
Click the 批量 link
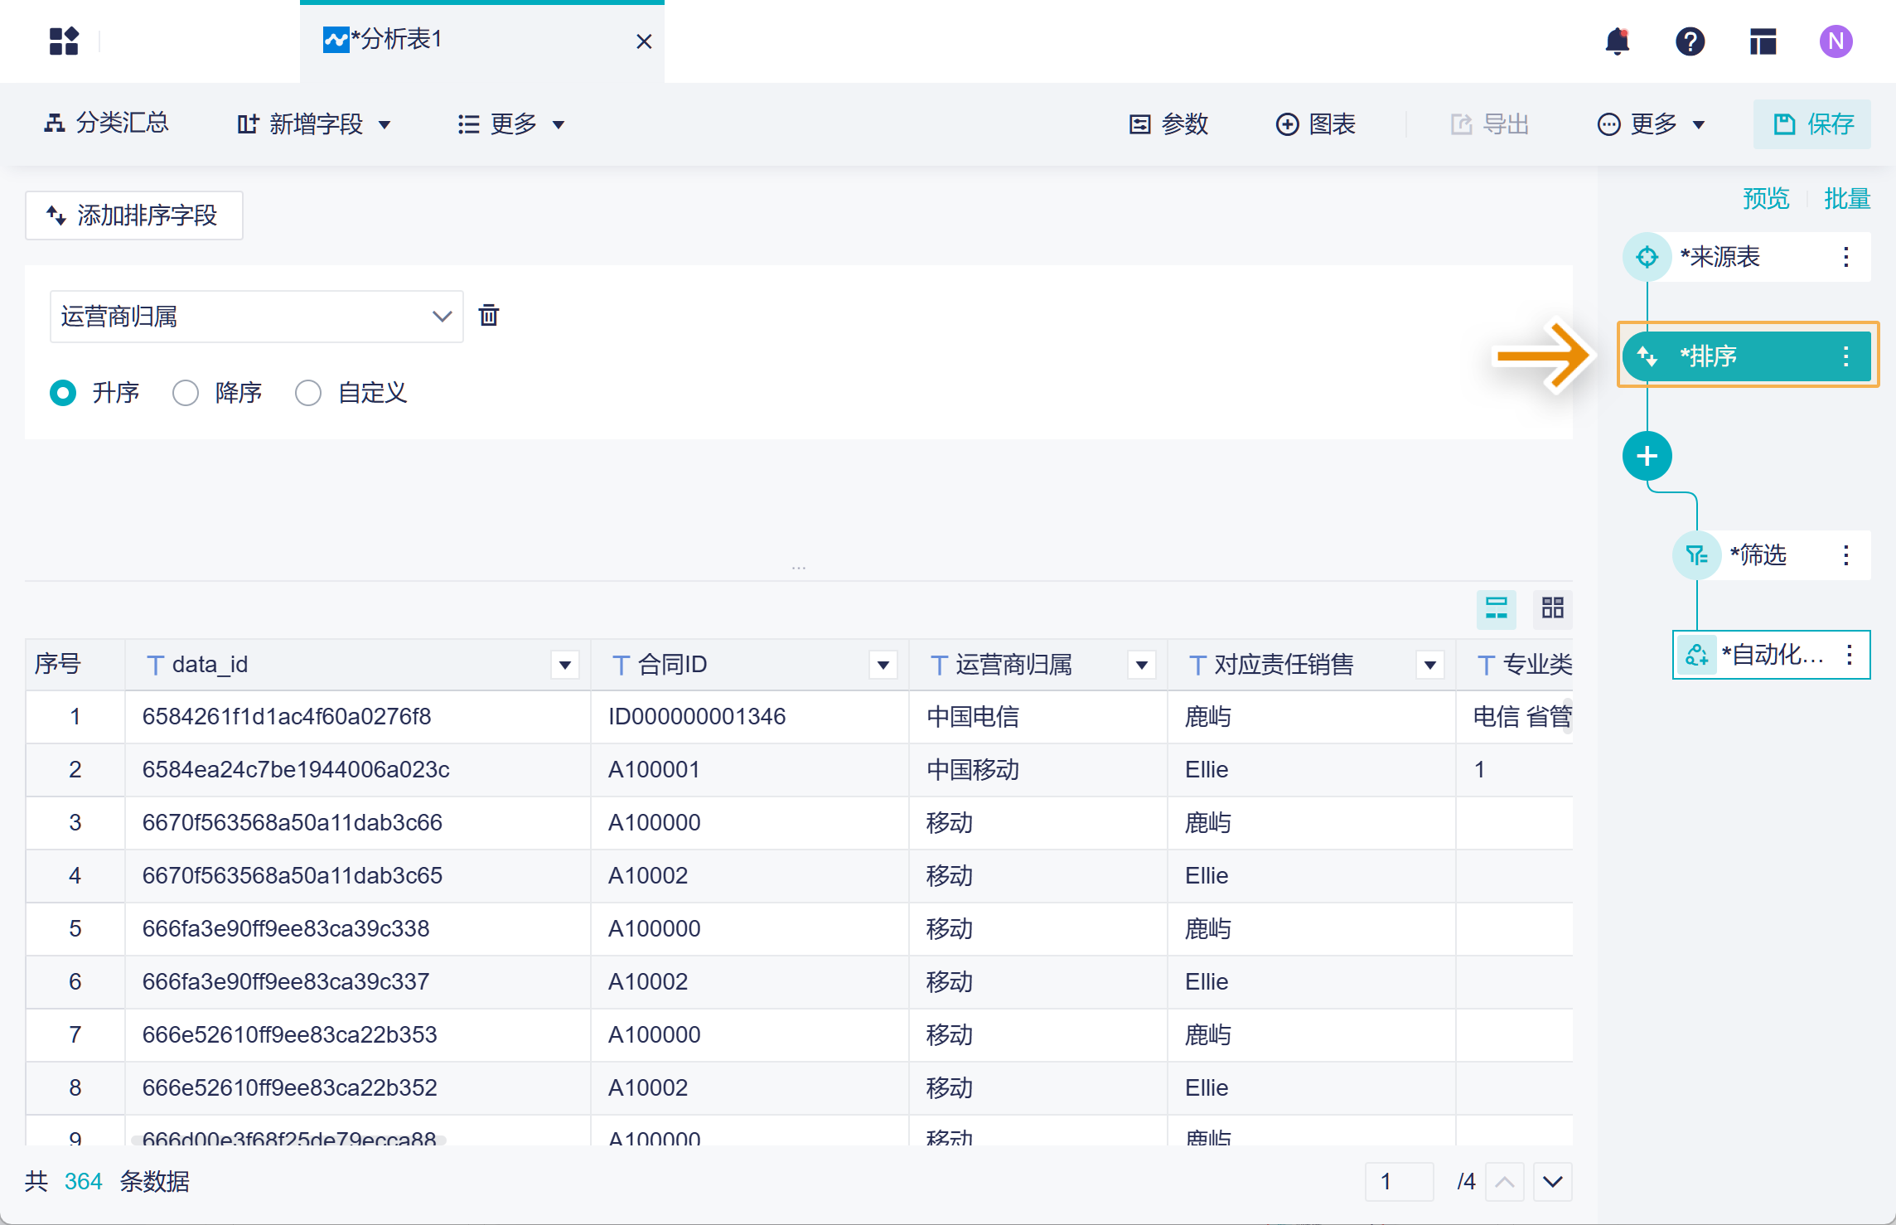[x=1847, y=199]
